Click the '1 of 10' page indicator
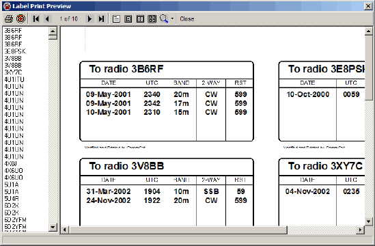The image size is (375, 246). (x=68, y=19)
